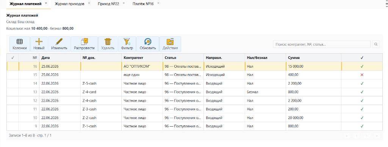
Task: Switch to the Журнал приходов tab
Action: [70, 4]
